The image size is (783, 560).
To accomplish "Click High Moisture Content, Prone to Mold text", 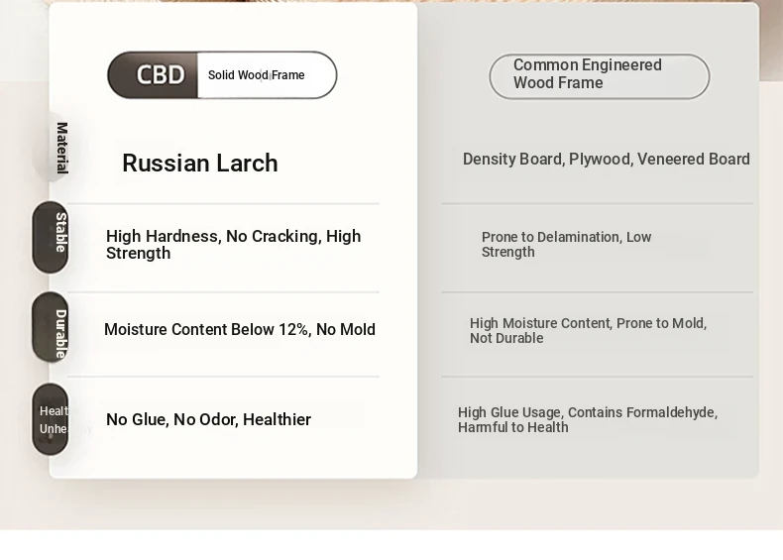I will point(589,331).
